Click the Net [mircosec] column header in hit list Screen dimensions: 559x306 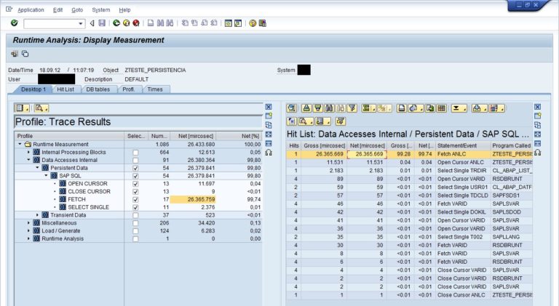coord(365,146)
